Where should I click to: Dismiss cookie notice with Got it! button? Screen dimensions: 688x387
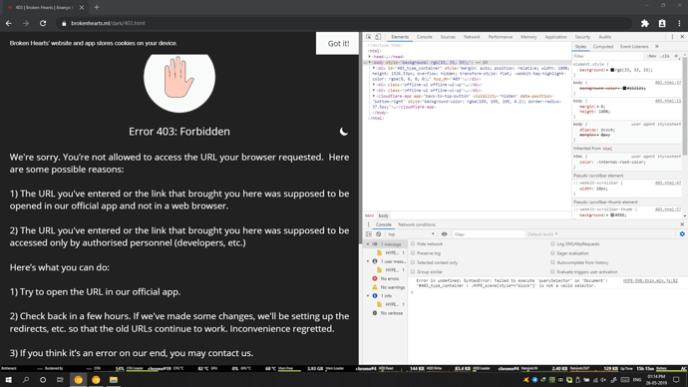click(x=338, y=44)
